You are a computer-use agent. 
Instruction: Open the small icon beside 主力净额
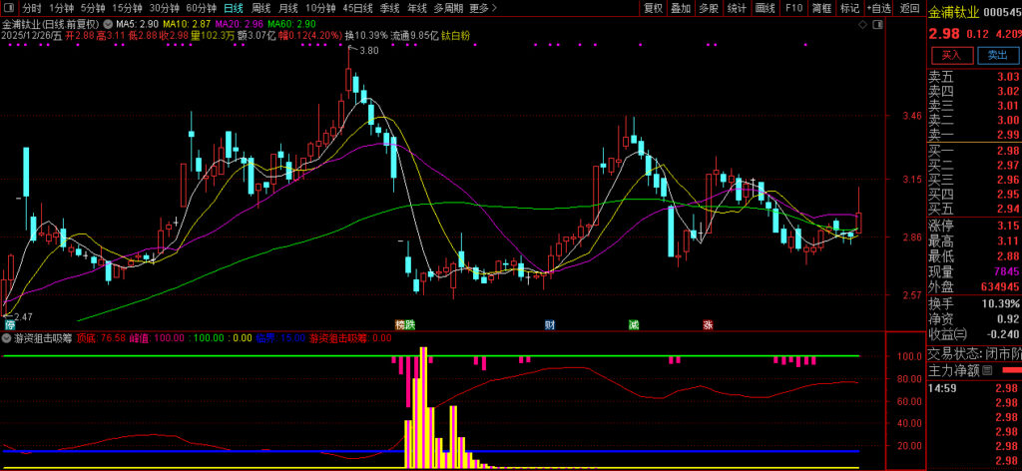987,370
